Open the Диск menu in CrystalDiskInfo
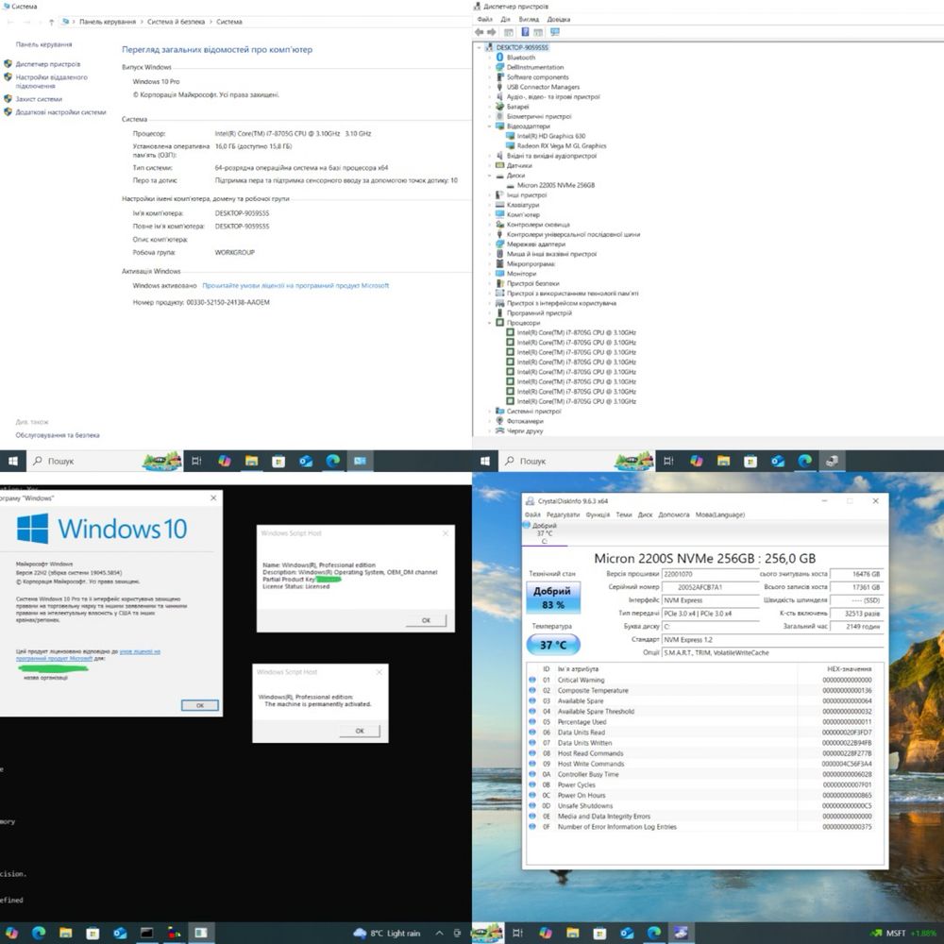Image resolution: width=944 pixels, height=944 pixels. pos(645,514)
